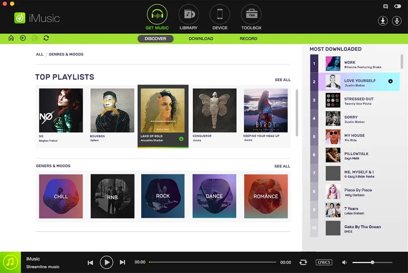Refresh the Discover page
The width and height of the screenshot is (408, 273).
click(46, 38)
